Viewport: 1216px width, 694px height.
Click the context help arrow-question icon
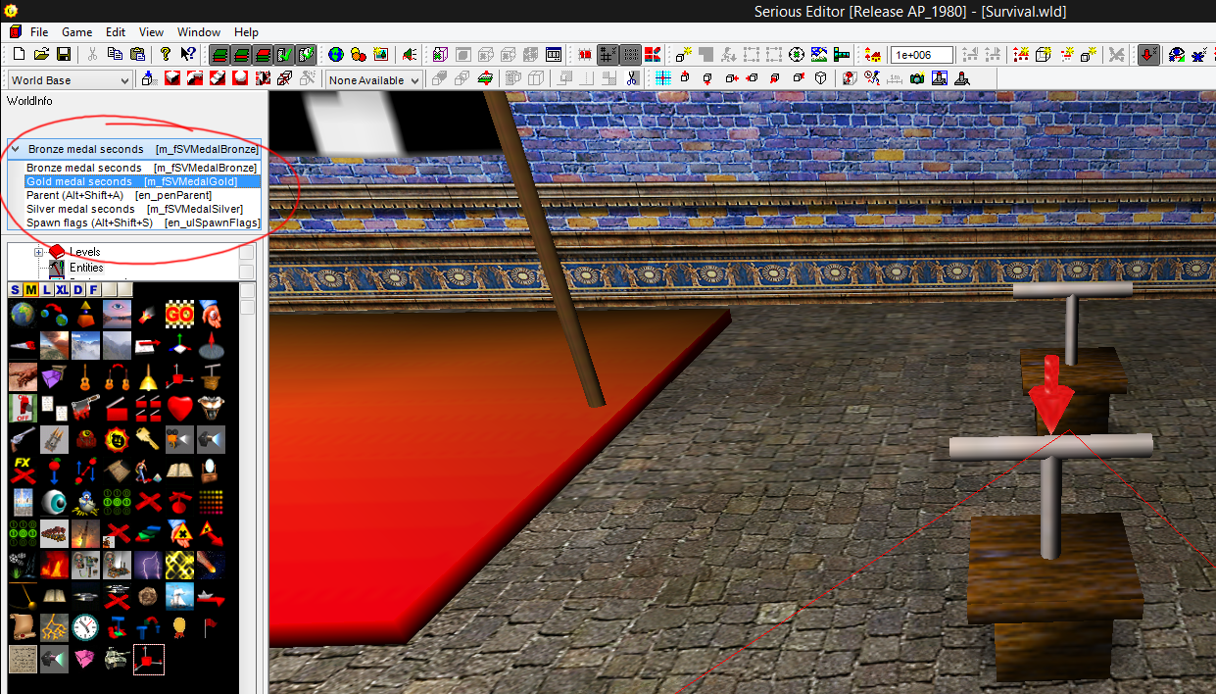[188, 55]
